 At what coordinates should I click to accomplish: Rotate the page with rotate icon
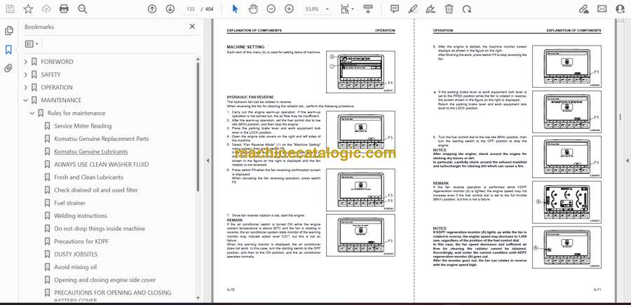467,9
